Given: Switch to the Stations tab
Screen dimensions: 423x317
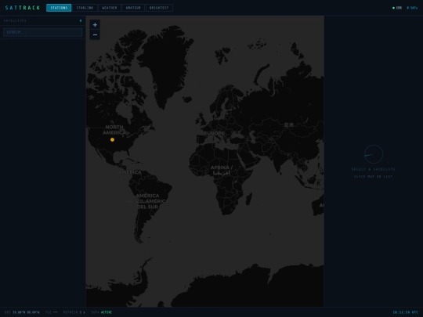Looking at the screenshot, I should 59,8.
